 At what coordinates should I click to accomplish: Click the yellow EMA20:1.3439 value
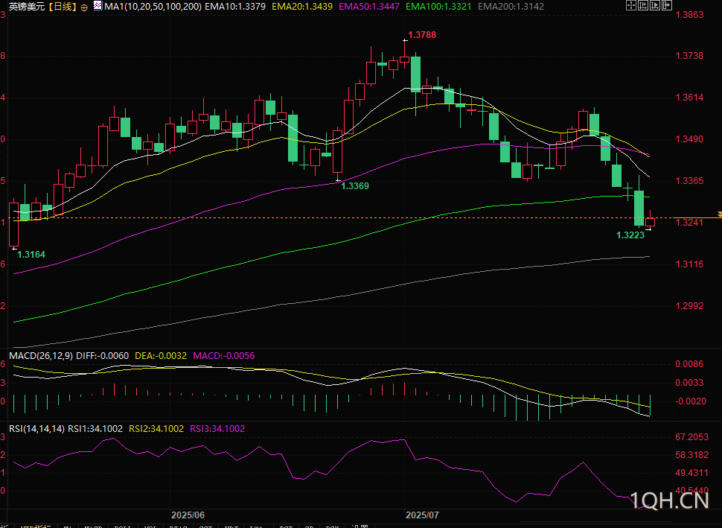[x=302, y=7]
